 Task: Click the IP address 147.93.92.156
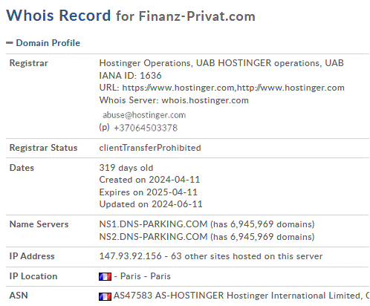pos(130,256)
